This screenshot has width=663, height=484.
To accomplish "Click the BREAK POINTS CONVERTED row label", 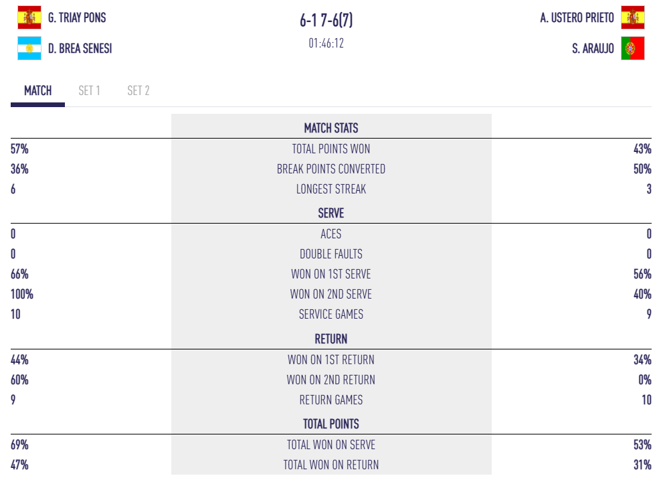I will click(331, 169).
